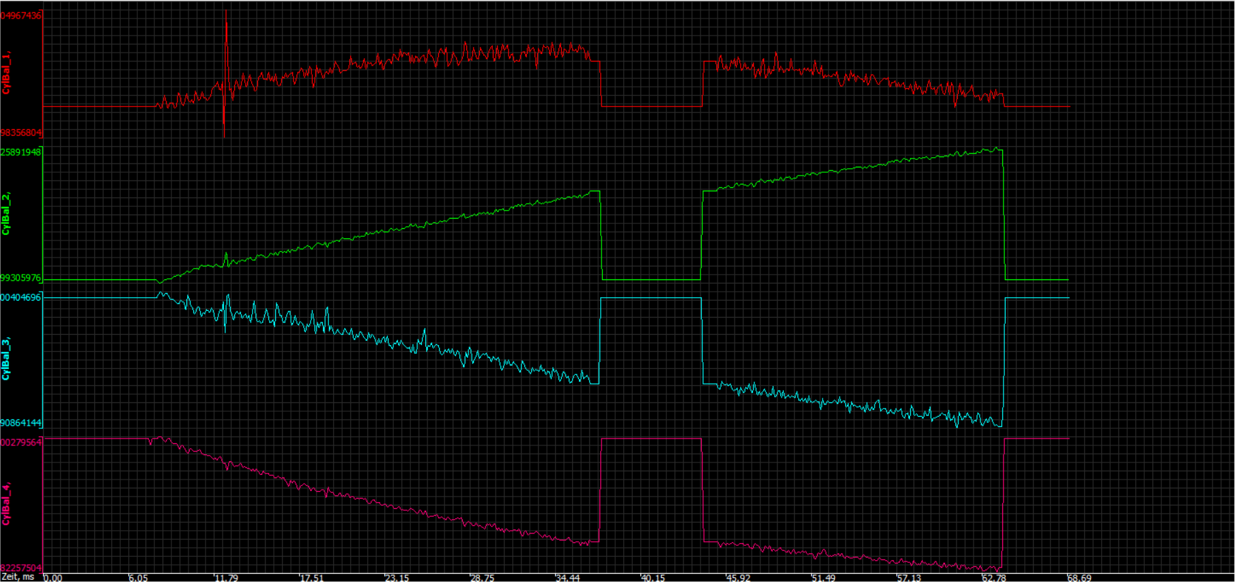Select CylBal_3 upper scale value 00404696

pos(21,297)
